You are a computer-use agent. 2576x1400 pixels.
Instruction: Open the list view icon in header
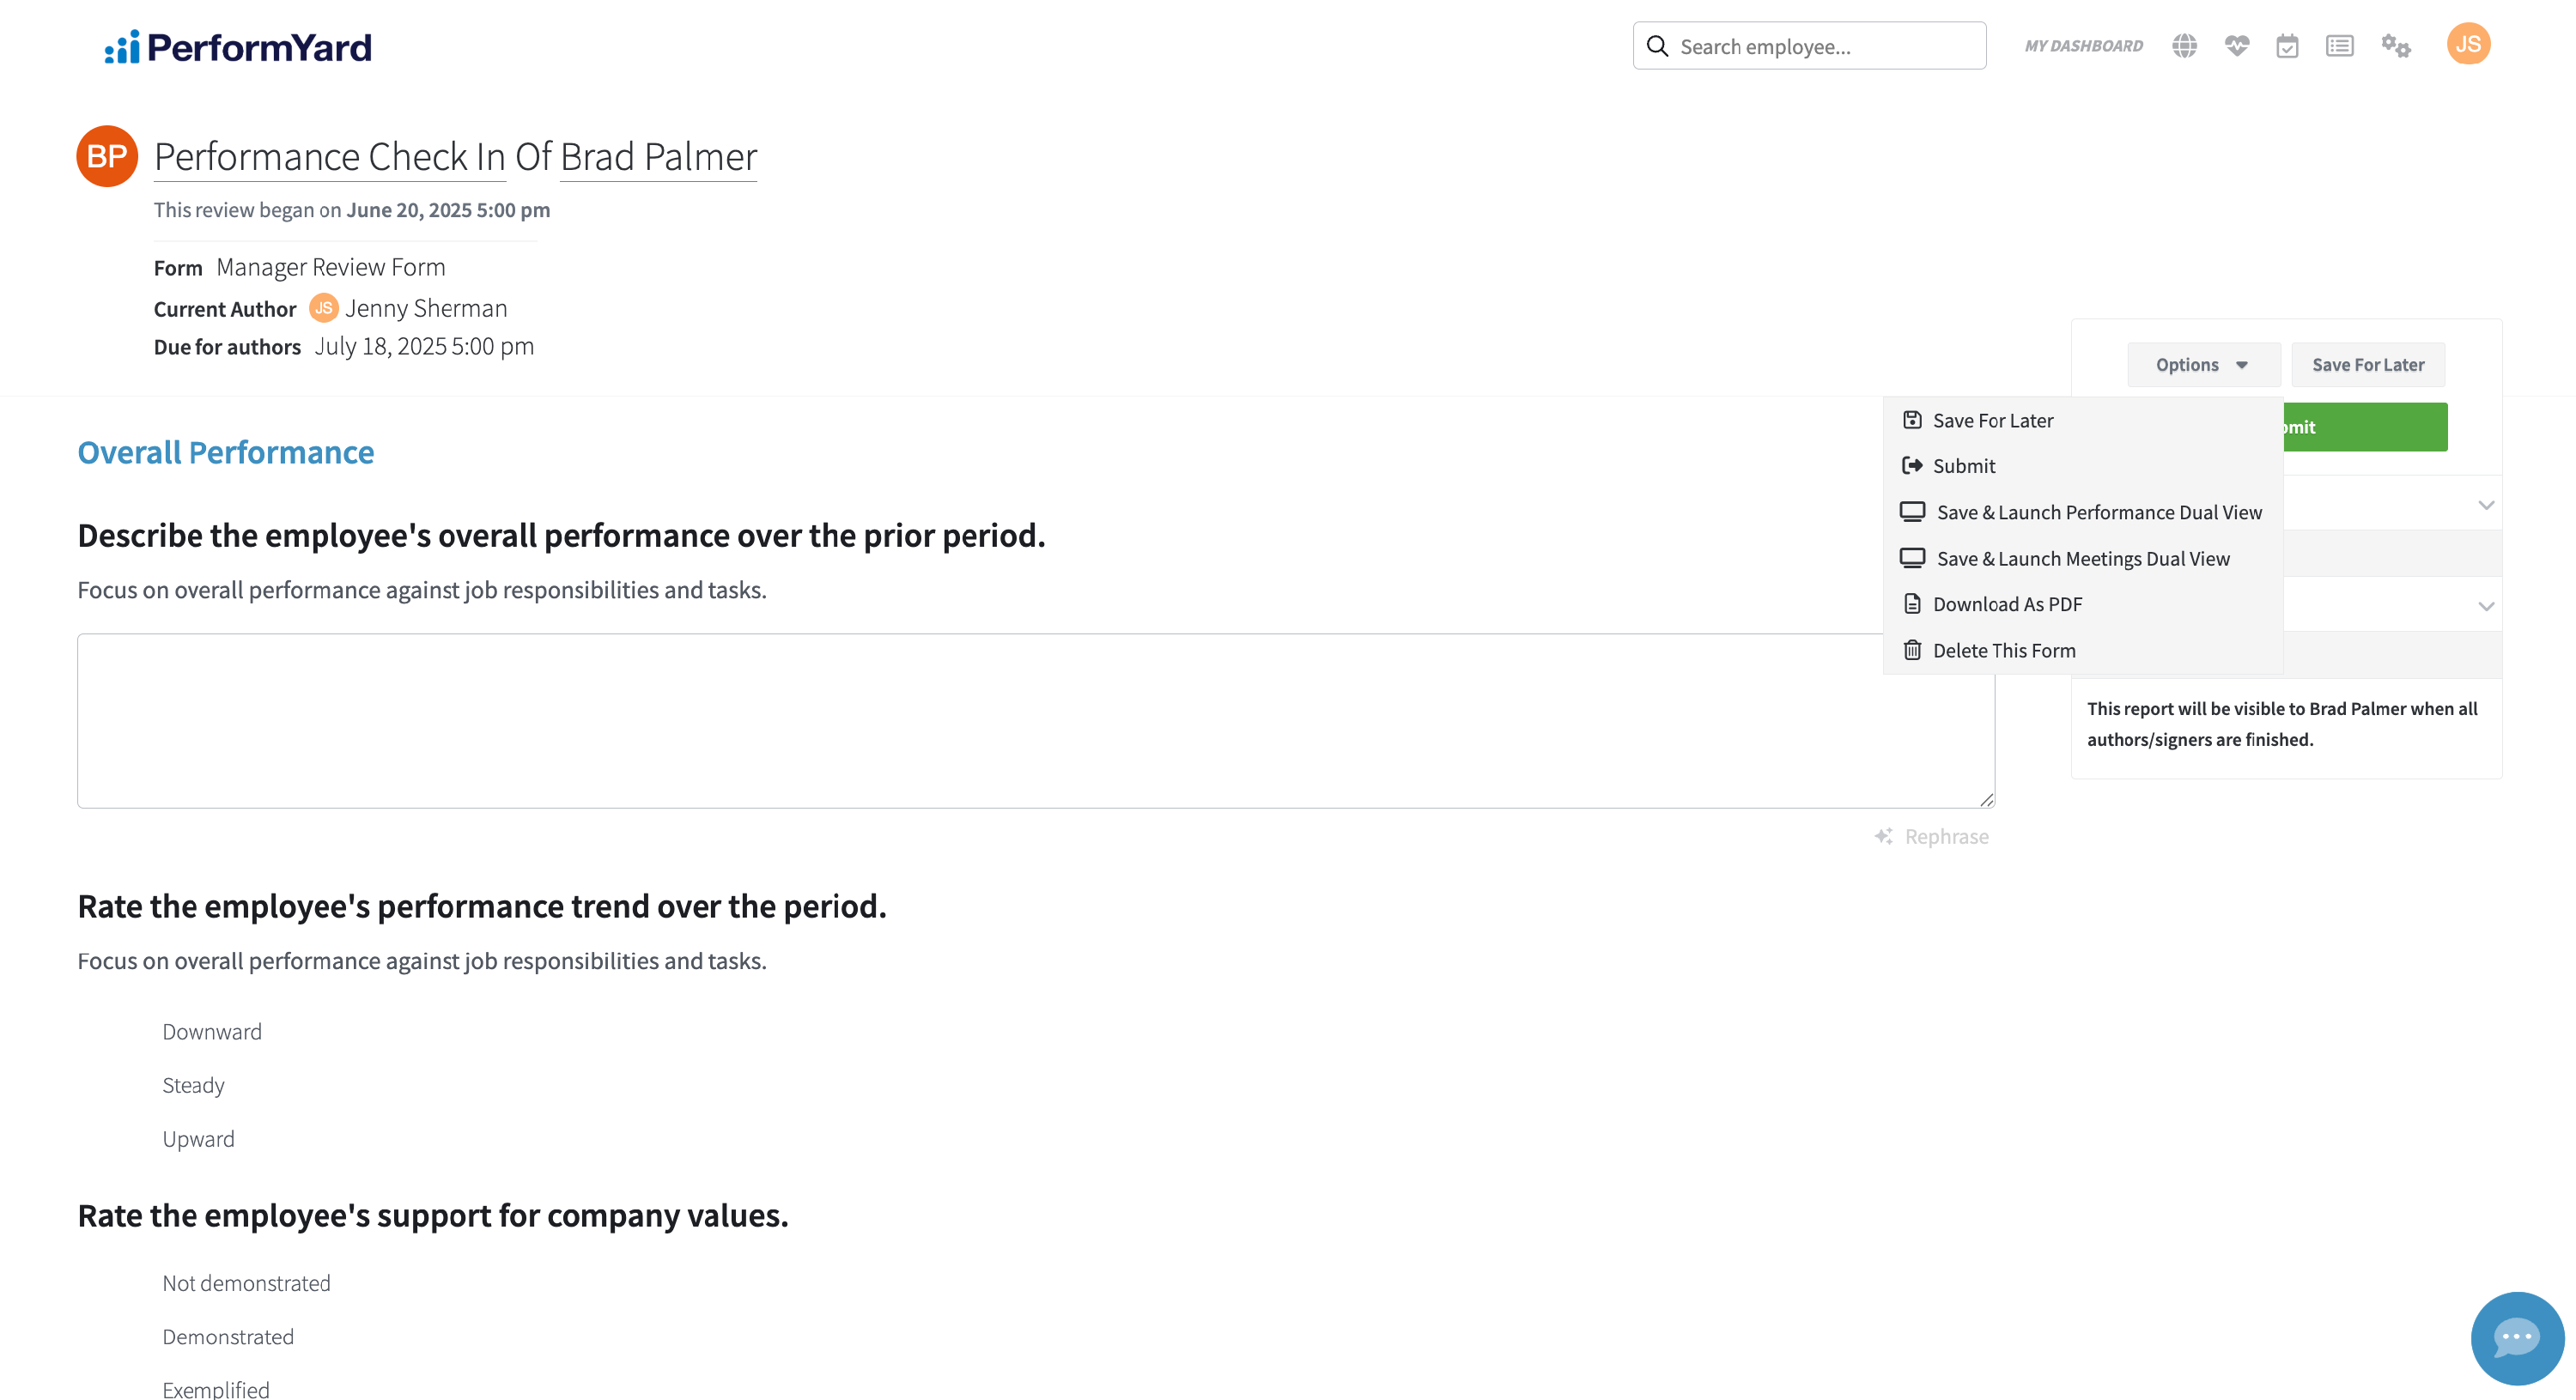(2339, 46)
